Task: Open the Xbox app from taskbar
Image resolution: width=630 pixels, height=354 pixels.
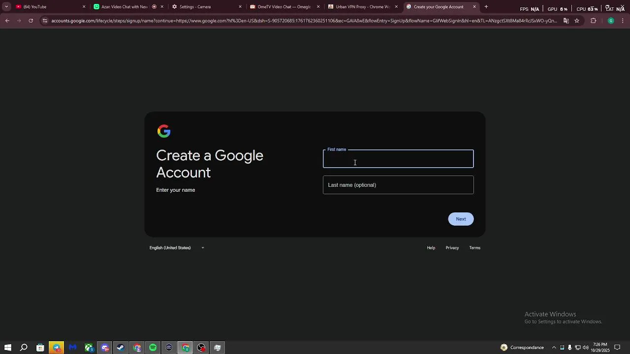Action: tap(89, 348)
